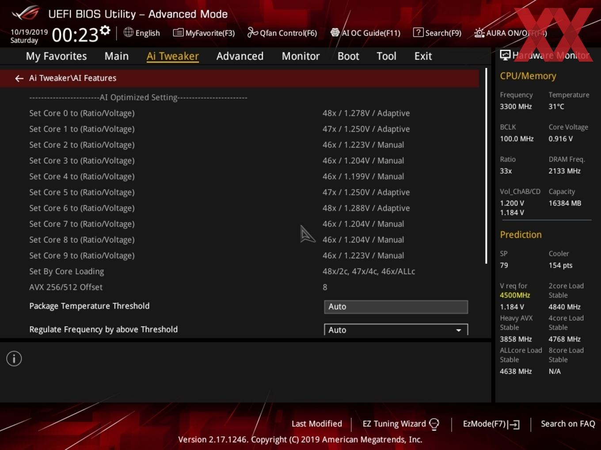Launch Qfan Control(F6)

(x=282, y=33)
